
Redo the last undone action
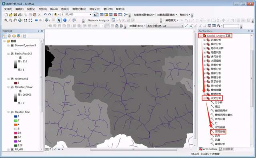coord(50,15)
